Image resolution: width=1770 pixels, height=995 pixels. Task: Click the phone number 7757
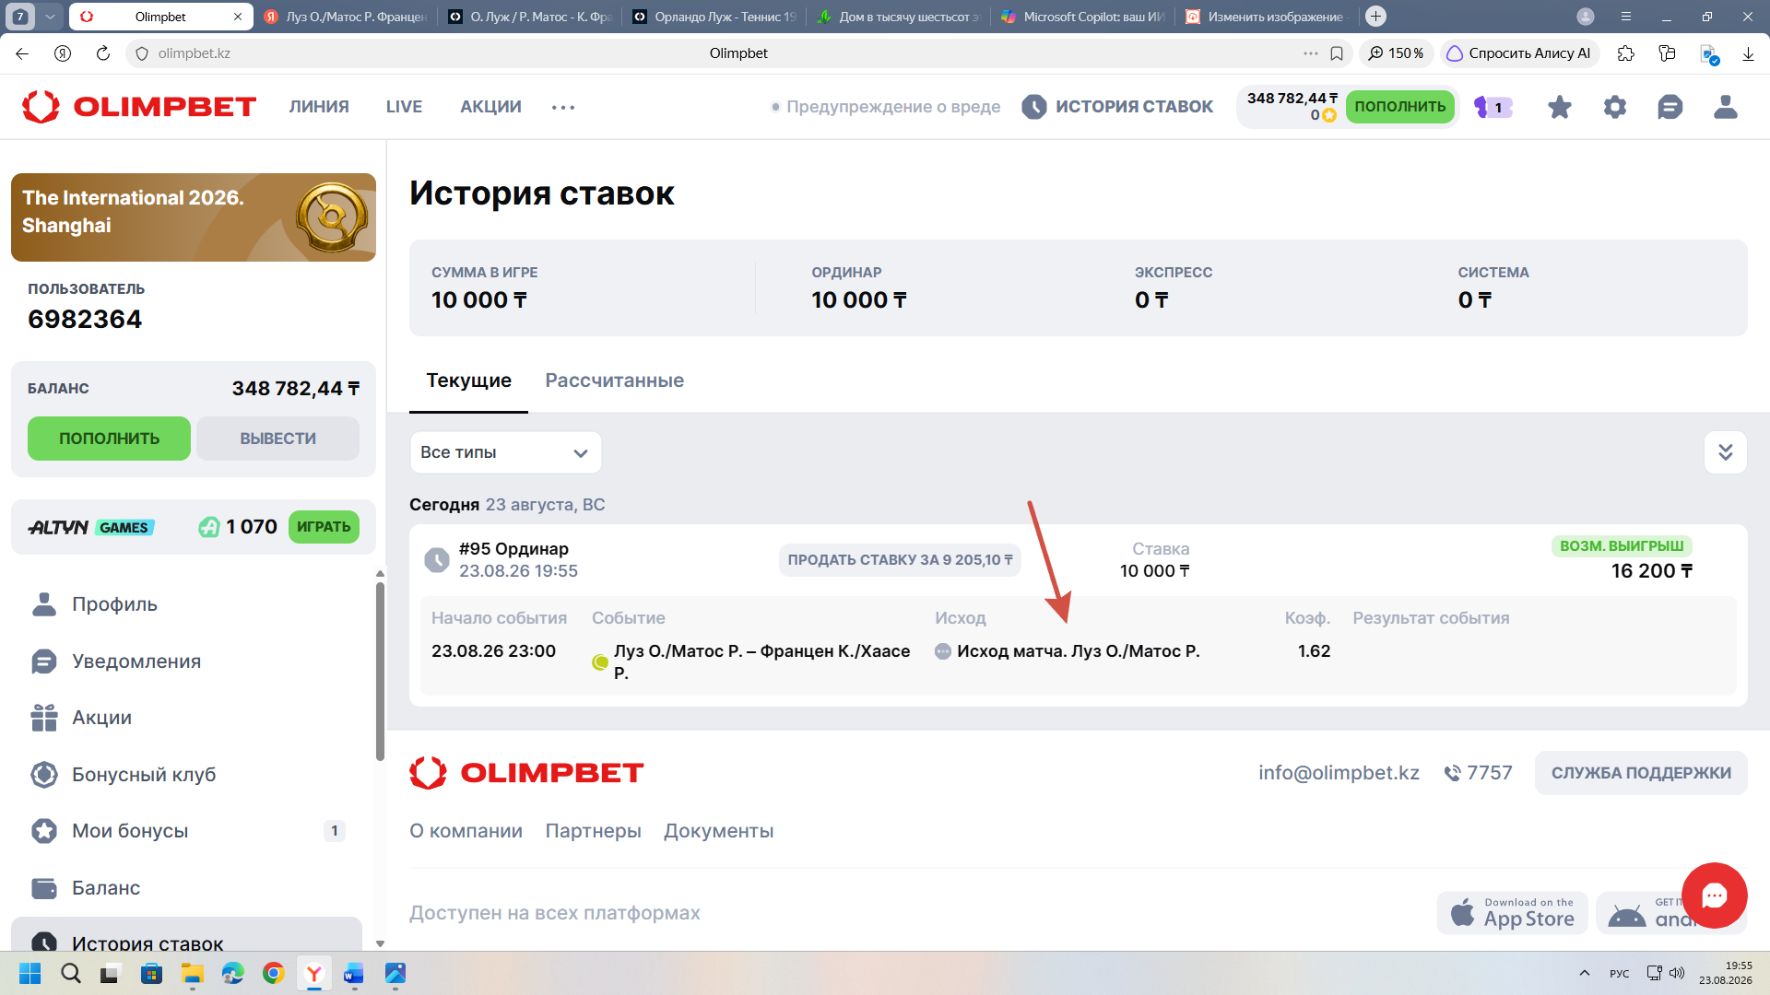(x=1478, y=773)
